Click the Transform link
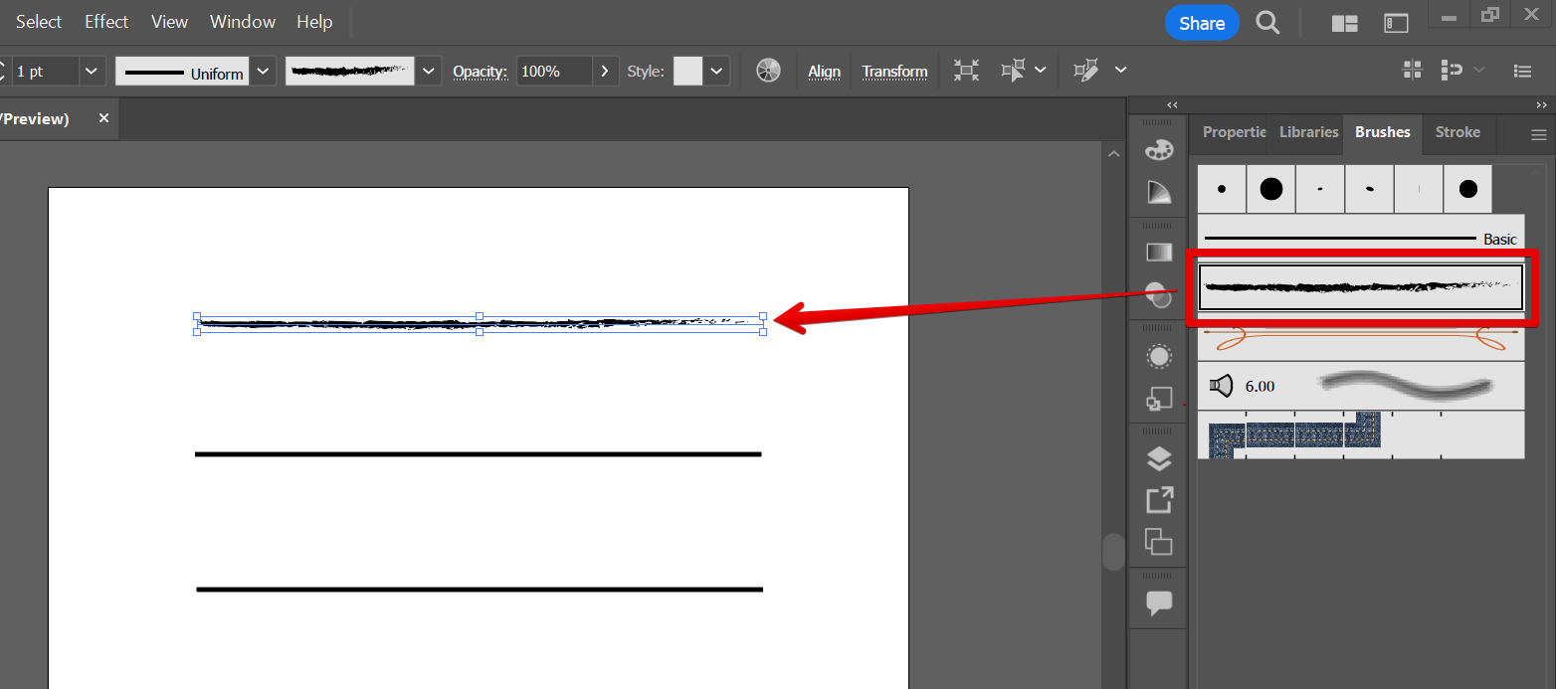 click(x=894, y=72)
